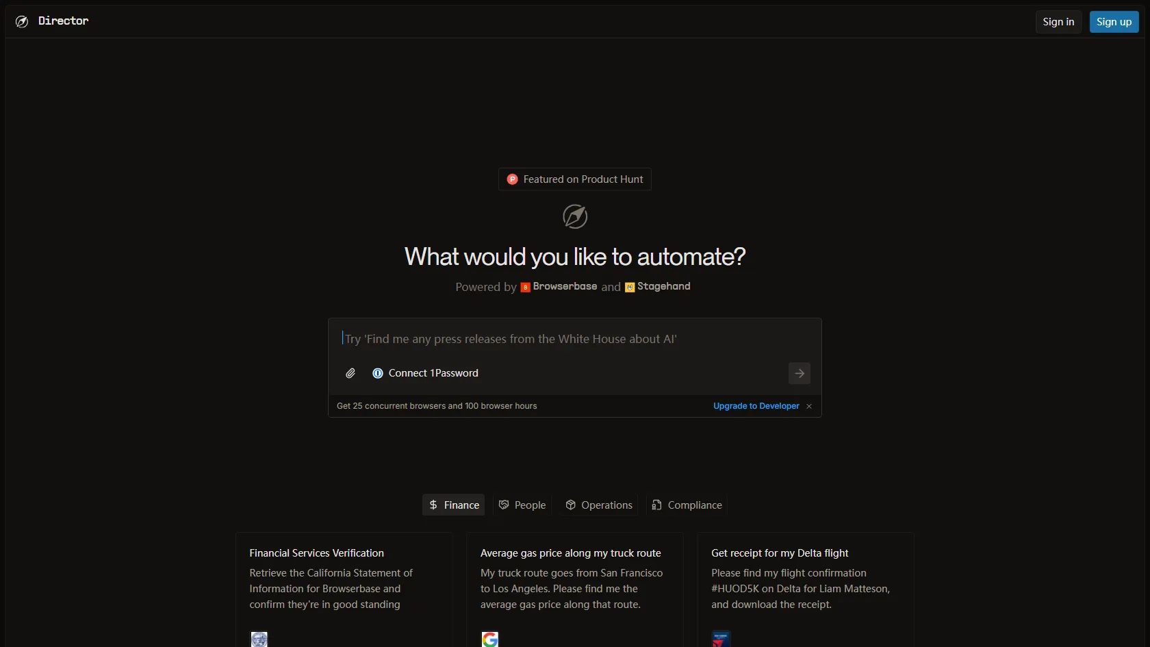Dismiss the upgrade banner with X
The image size is (1150, 647).
[809, 407]
